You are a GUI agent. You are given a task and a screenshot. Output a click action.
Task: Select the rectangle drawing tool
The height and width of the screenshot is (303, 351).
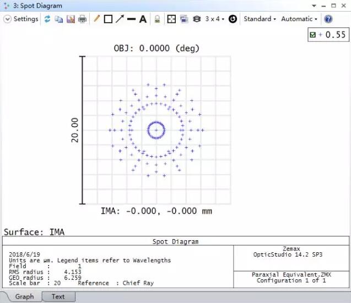coord(108,19)
